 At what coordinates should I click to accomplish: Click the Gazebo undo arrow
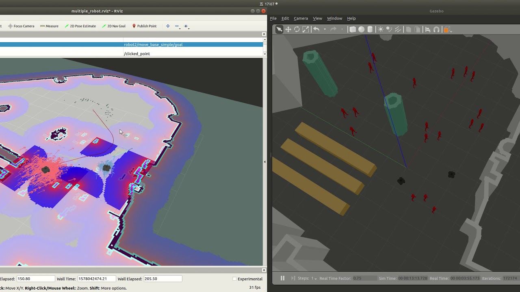(x=316, y=29)
